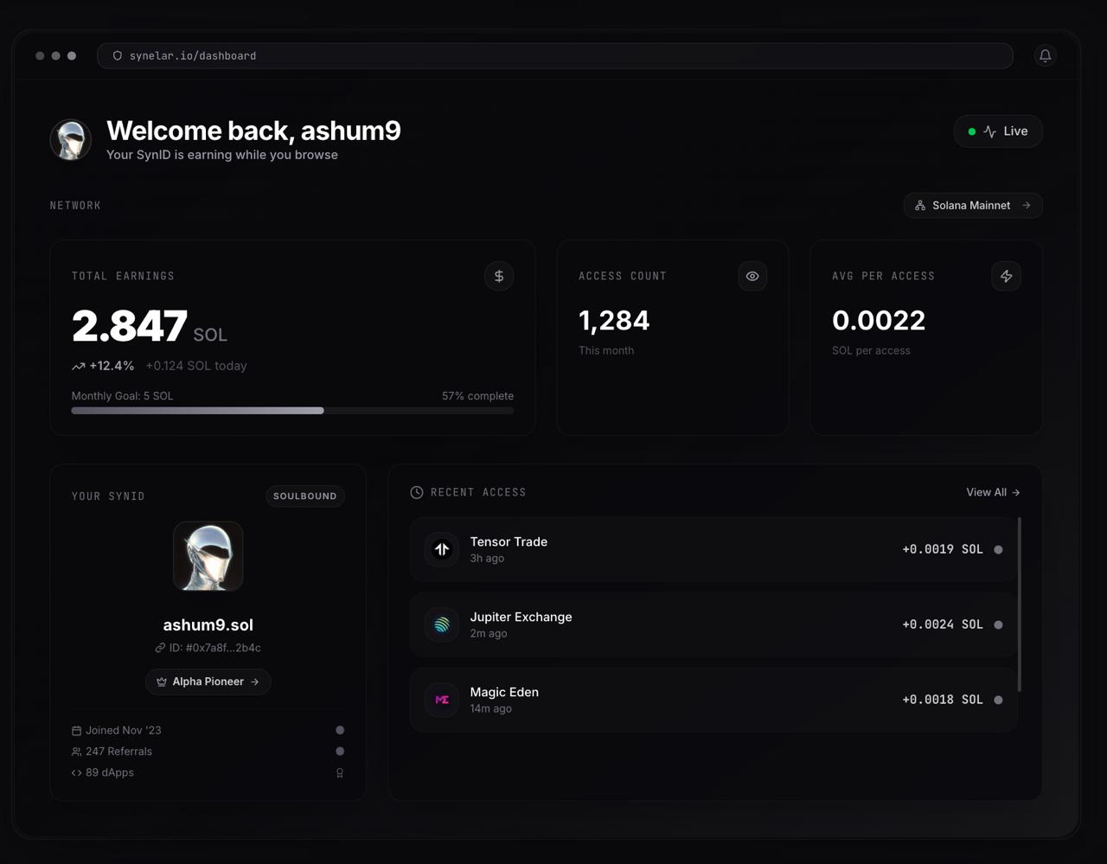Click View All recent access

(993, 492)
